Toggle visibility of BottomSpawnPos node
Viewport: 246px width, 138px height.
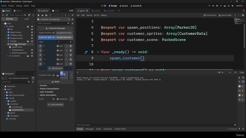[32, 53]
